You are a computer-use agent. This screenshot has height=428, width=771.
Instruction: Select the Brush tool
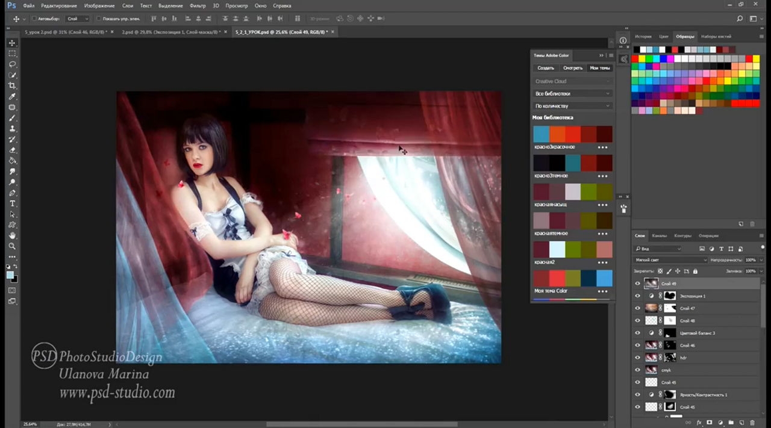click(x=12, y=118)
